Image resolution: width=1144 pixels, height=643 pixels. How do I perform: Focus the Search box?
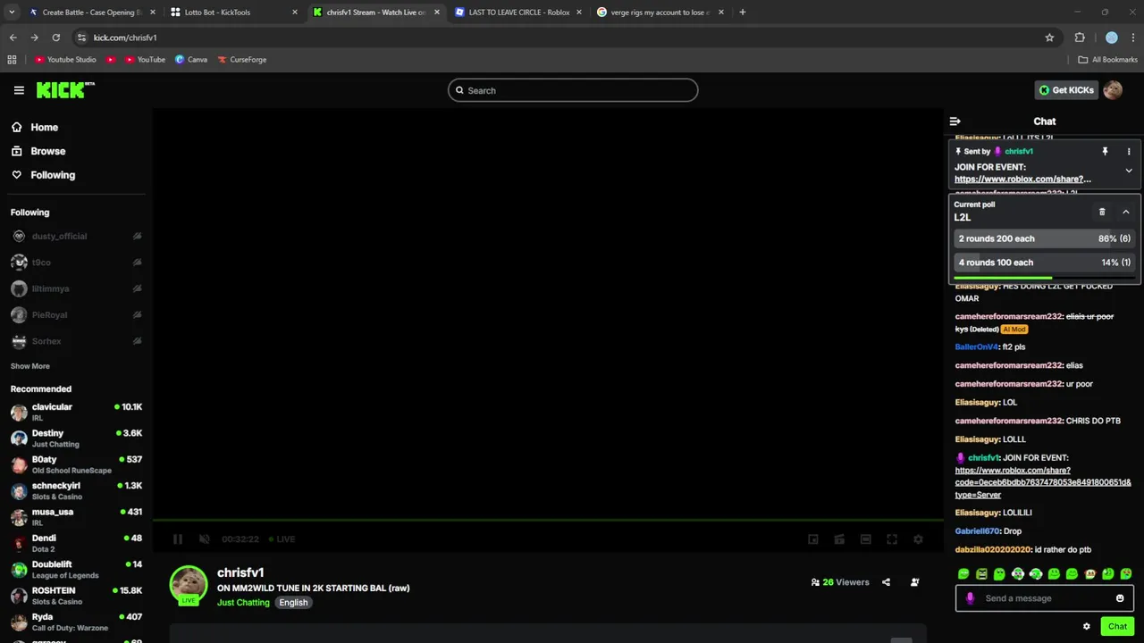coord(573,90)
